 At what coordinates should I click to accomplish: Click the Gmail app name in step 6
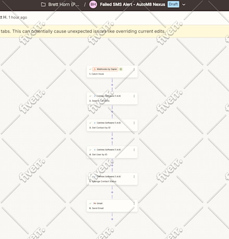[x=99, y=204]
